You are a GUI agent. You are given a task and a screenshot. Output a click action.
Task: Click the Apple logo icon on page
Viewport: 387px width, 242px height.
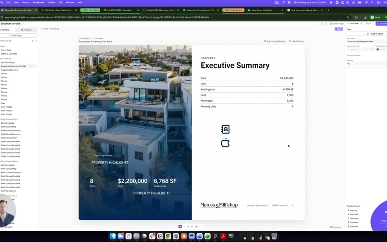click(x=225, y=143)
